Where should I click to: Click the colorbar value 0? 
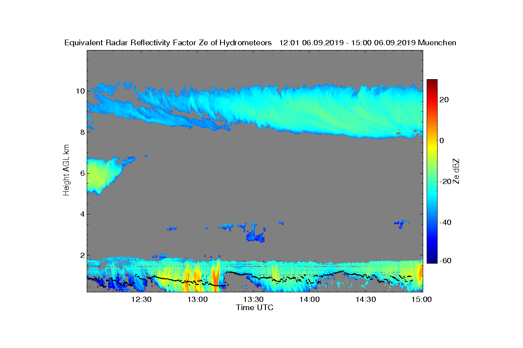pyautogui.click(x=442, y=141)
